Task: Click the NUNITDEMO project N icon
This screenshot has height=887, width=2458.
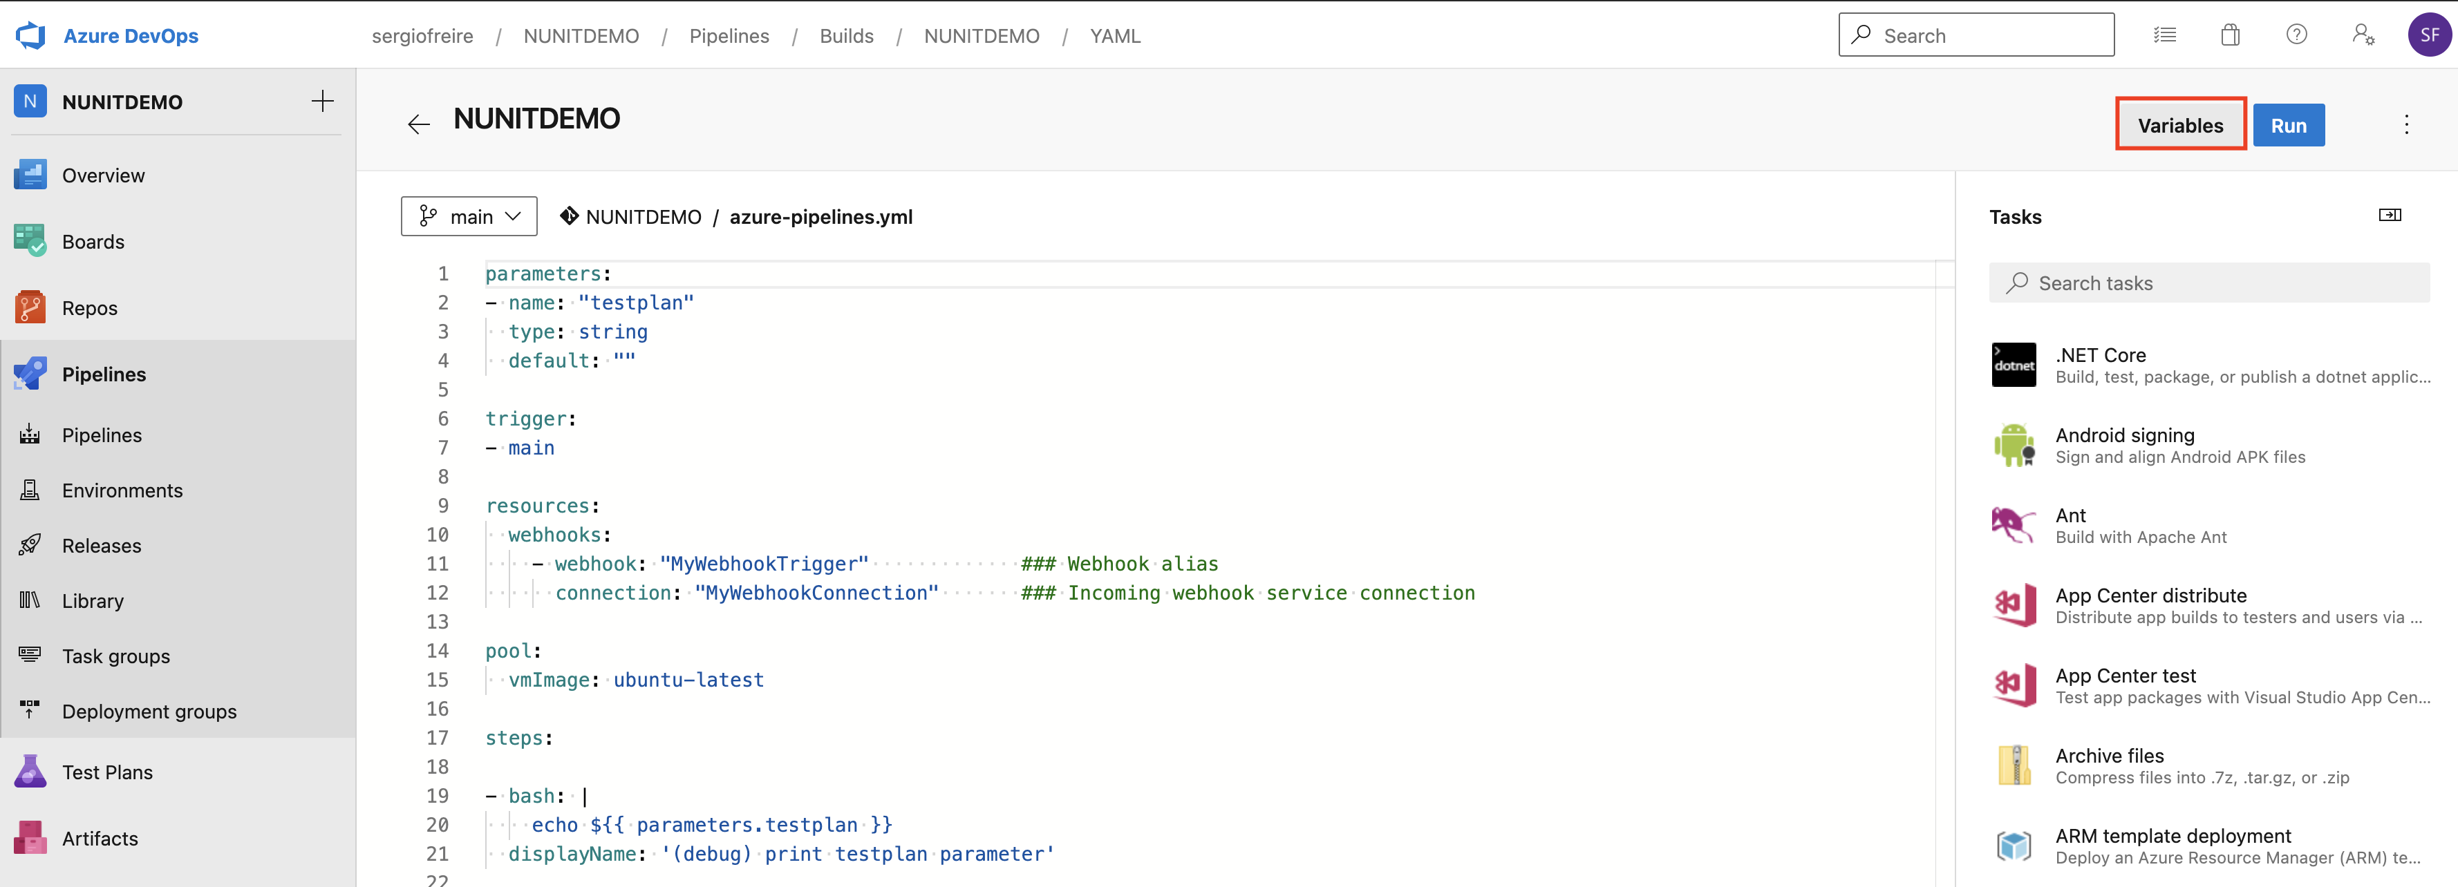Action: (30, 101)
